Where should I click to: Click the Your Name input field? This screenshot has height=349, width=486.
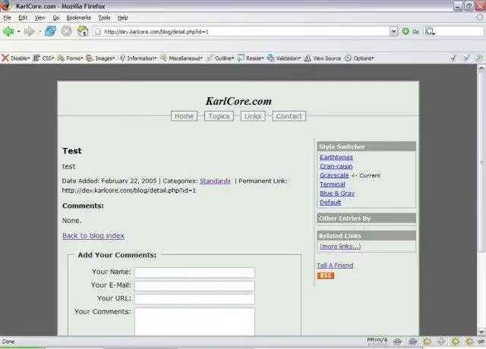tap(194, 272)
